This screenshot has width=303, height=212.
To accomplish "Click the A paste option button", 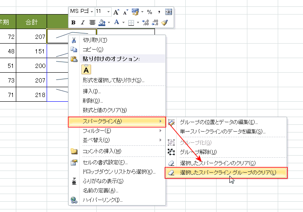I will pyautogui.click(x=86, y=69).
